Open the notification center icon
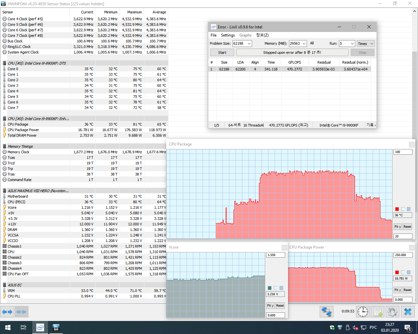Screen dimensions: 418x334 408,327
